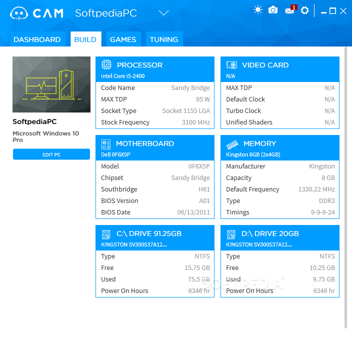This screenshot has height=356, width=352.
Task: Click the memory Manufacturer row label
Action: coord(245,166)
